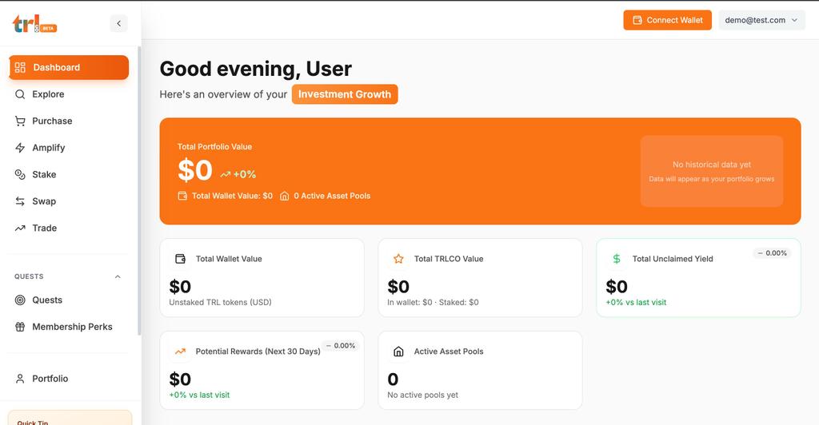Click the house icon beside 0 Active Asset Pools

click(284, 196)
